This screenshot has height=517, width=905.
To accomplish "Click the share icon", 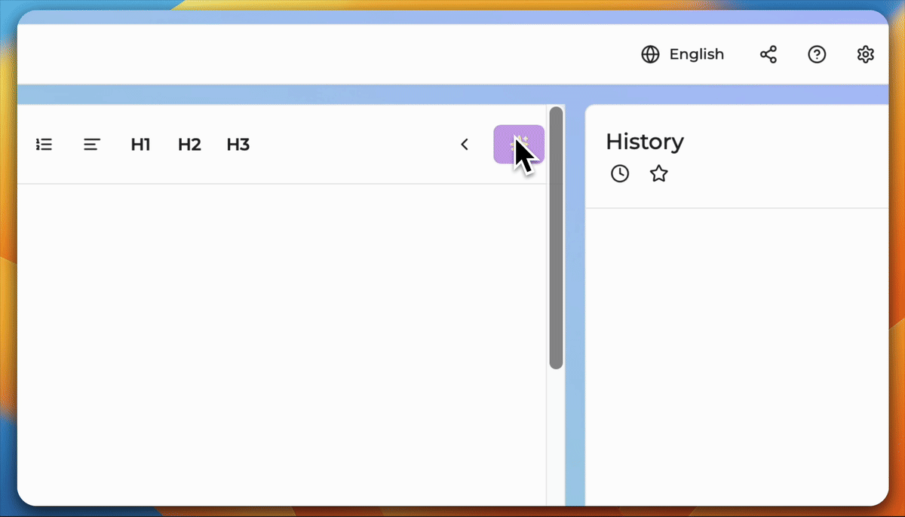I will 768,54.
